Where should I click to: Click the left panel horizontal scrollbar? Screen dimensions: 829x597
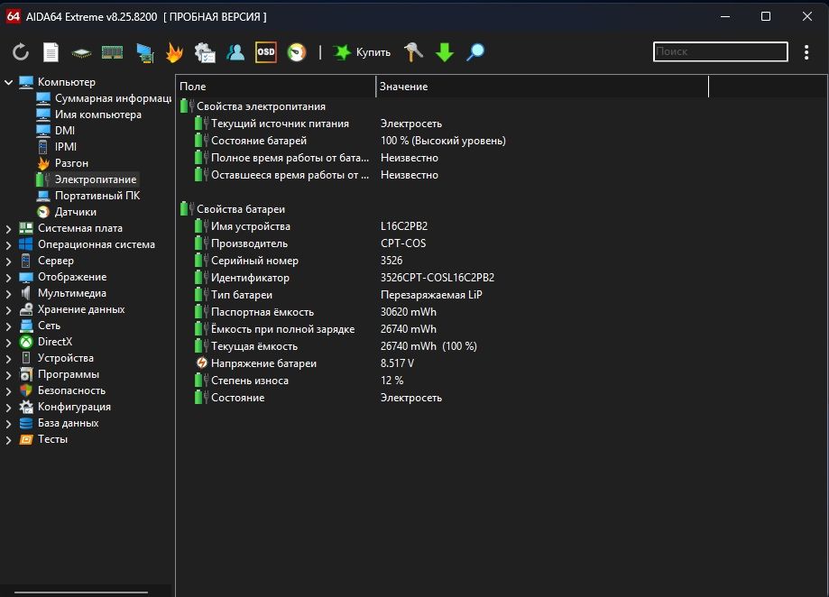click(x=81, y=592)
